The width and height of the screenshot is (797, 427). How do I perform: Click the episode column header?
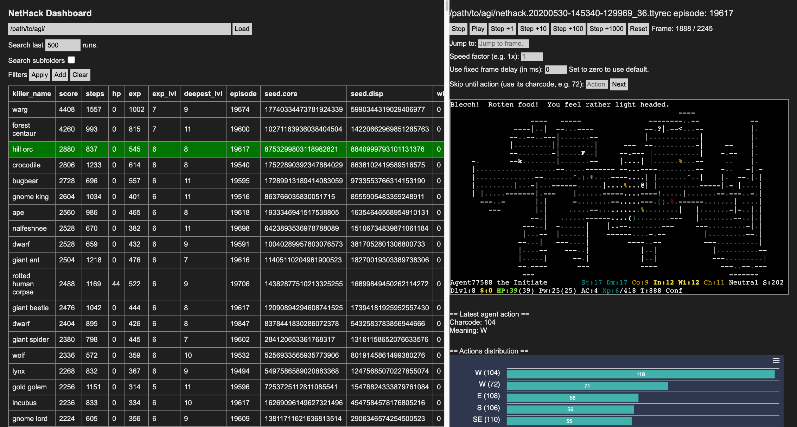[243, 94]
